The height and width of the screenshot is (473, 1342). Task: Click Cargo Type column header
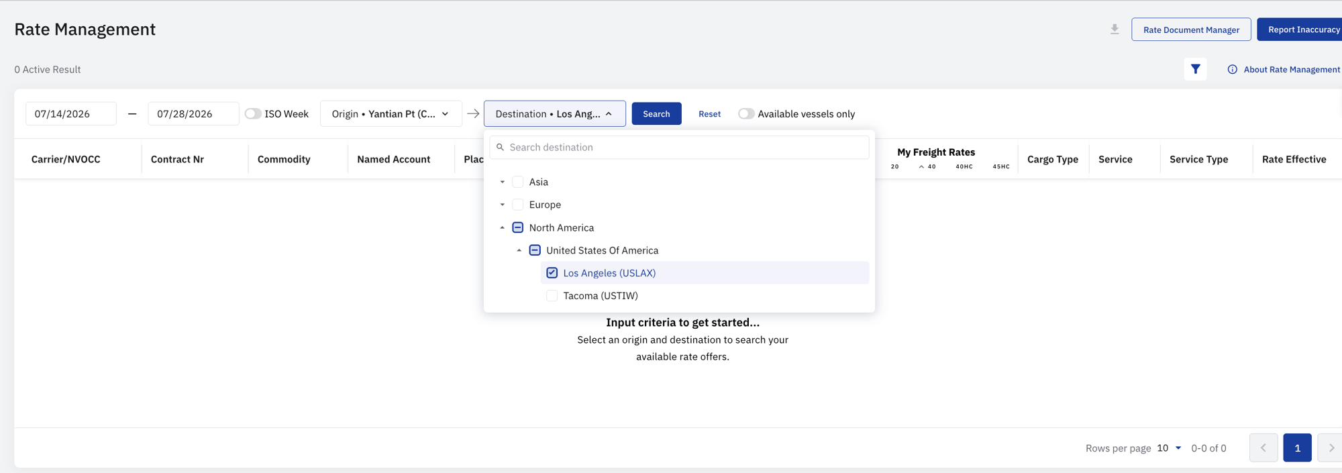1053,159
